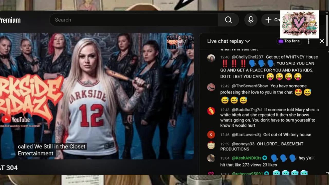This screenshot has width=329, height=185.
Task: Click 'Get out of Whitney house' message
Action: click(287, 135)
